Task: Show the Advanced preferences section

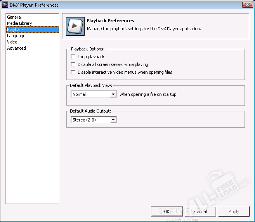Action: pyautogui.click(x=16, y=48)
